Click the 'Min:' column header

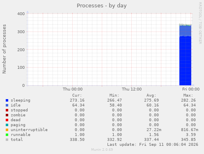(114, 95)
